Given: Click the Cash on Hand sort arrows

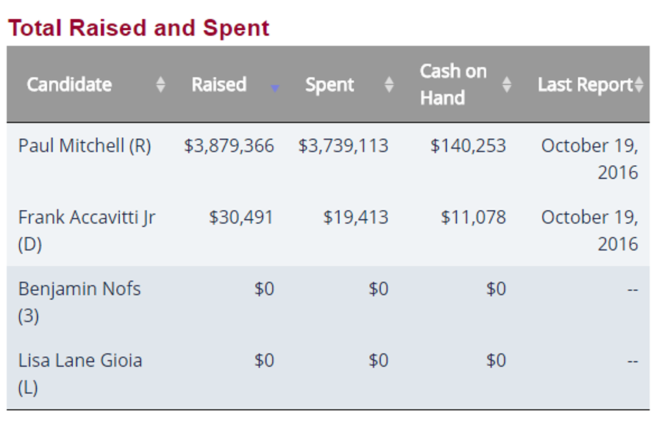Looking at the screenshot, I should [507, 85].
